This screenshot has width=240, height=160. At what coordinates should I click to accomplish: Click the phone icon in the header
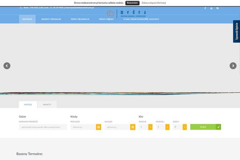(x=21, y=8)
